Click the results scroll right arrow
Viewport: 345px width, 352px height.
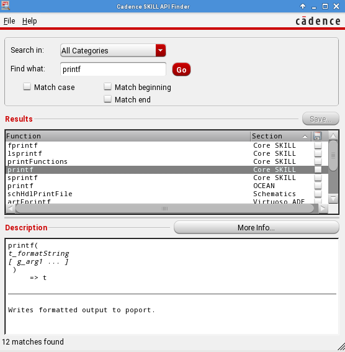click(323, 209)
